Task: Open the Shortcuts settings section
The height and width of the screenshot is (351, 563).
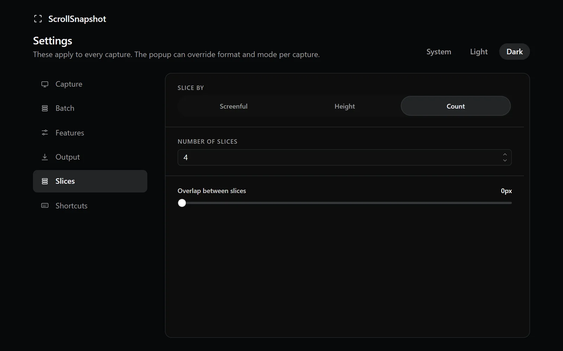Action: point(90,206)
